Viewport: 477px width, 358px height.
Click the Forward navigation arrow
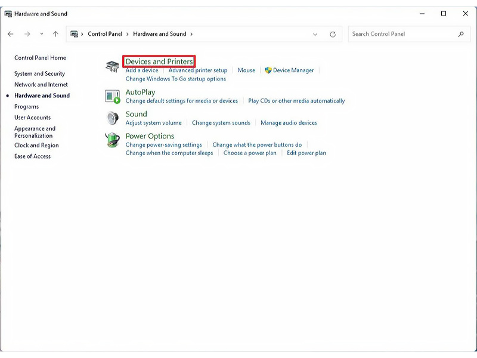pyautogui.click(x=27, y=34)
